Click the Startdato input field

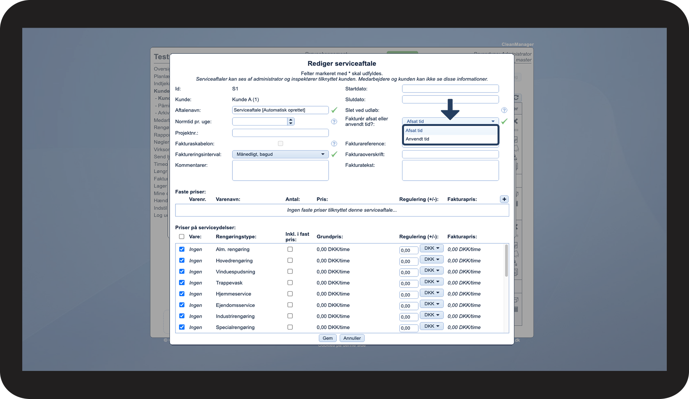pos(450,89)
